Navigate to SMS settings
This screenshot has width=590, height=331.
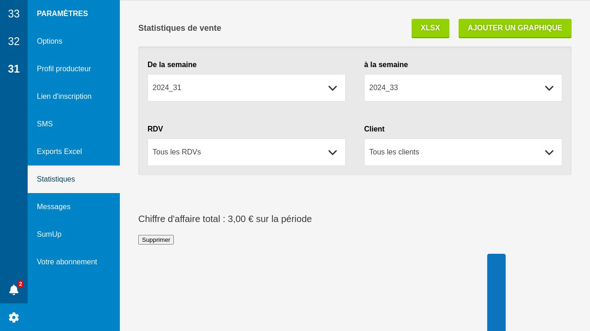click(45, 124)
